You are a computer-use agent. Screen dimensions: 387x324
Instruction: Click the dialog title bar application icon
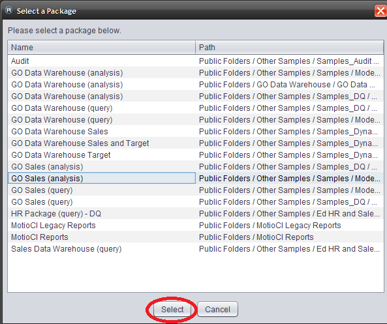pos(9,10)
